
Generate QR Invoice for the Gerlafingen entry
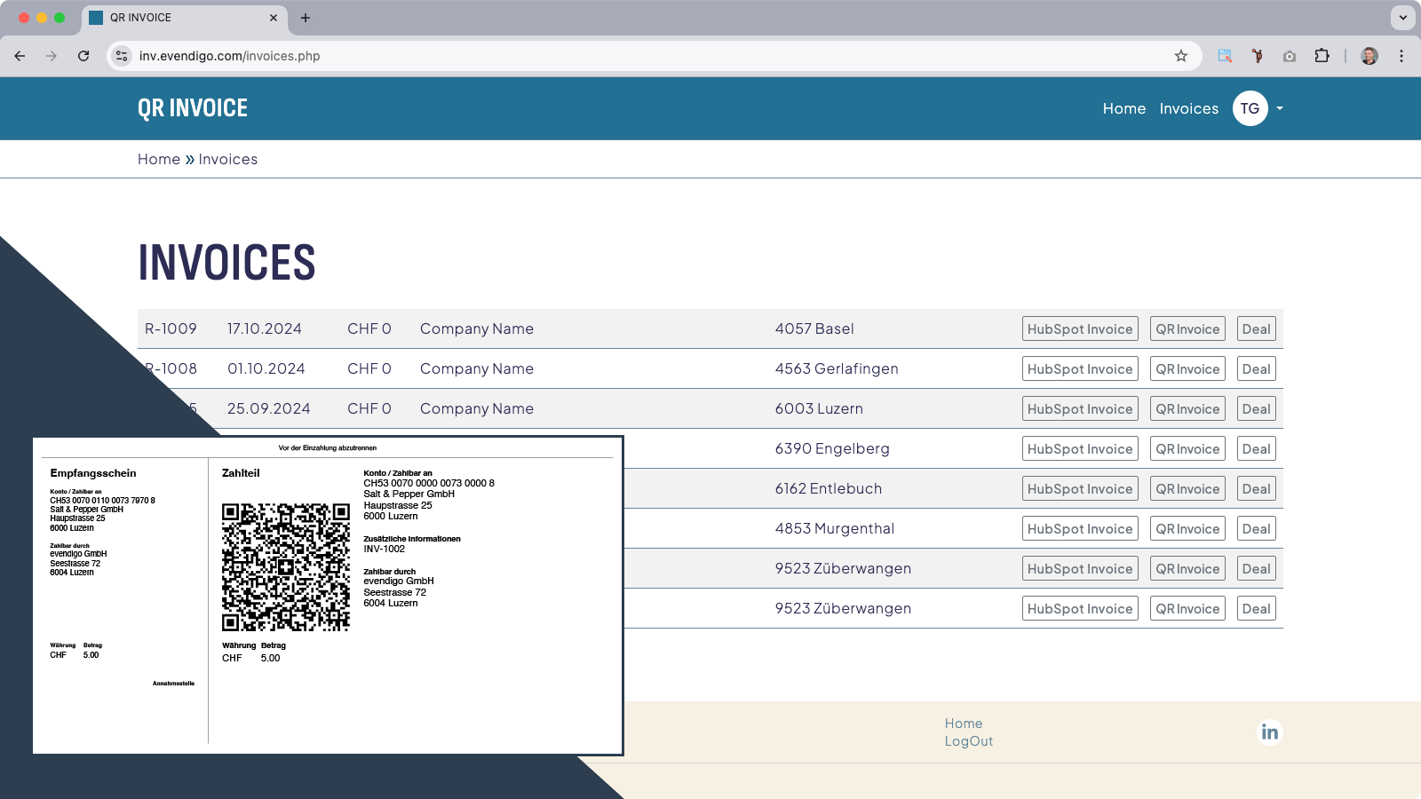pyautogui.click(x=1187, y=368)
